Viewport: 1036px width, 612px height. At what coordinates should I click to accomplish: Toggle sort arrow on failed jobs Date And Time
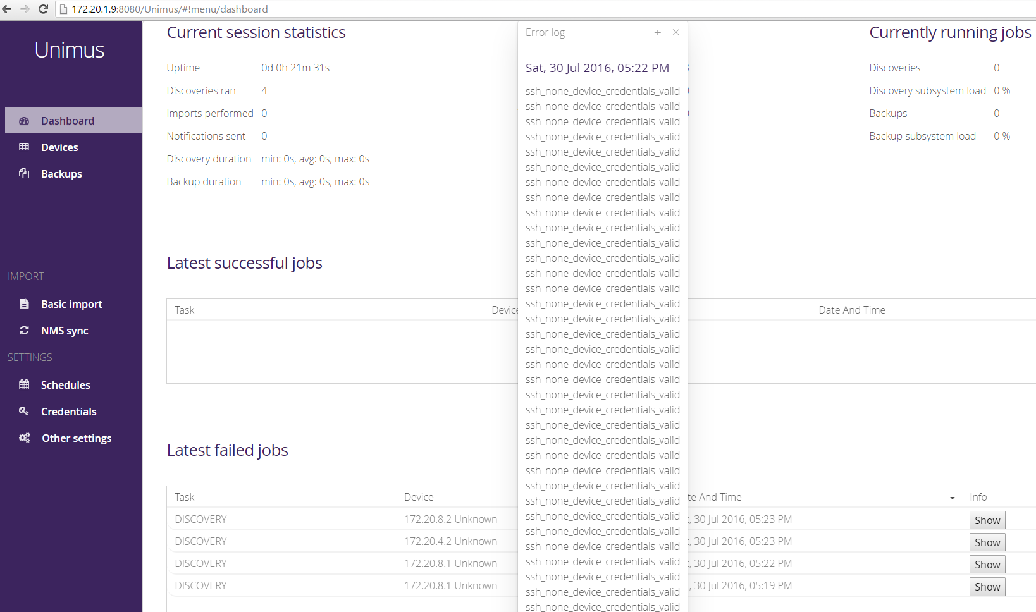coord(953,498)
